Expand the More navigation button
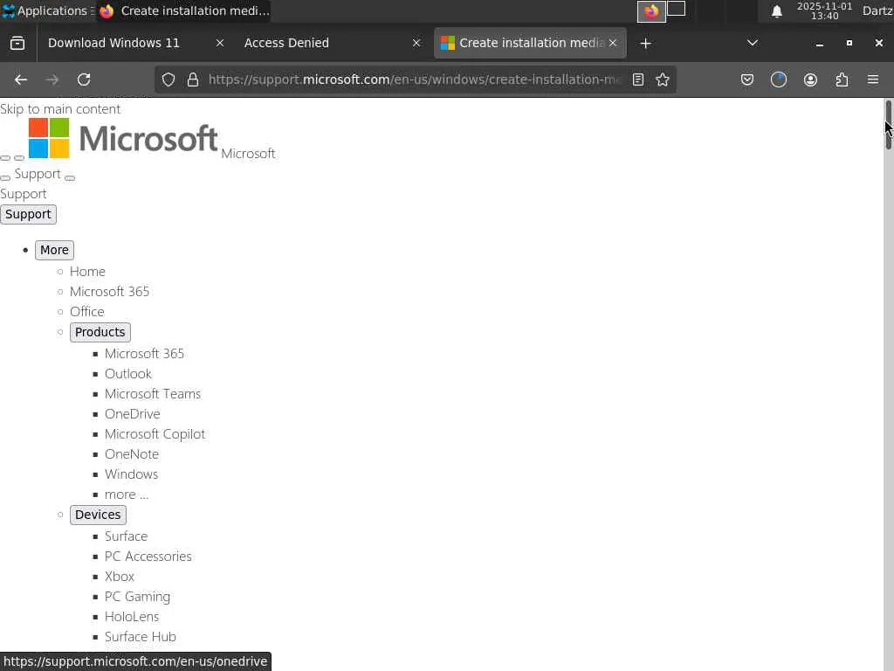Viewport: 894px width, 671px height. [54, 250]
